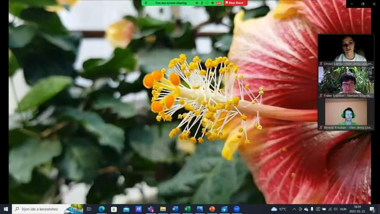Select Bereczki Krisztián's video thumbnail

click(x=346, y=113)
